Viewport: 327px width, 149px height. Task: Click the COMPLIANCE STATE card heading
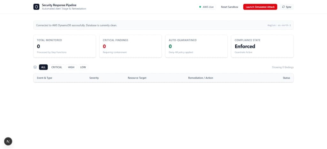tap(247, 40)
